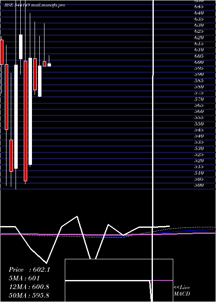Screen dimensions: 216x302
Task: Click the 600 price axis label
Action: tap(199, 62)
